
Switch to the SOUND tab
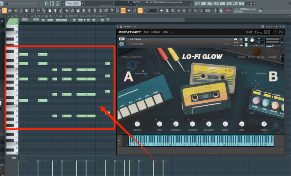241,57
